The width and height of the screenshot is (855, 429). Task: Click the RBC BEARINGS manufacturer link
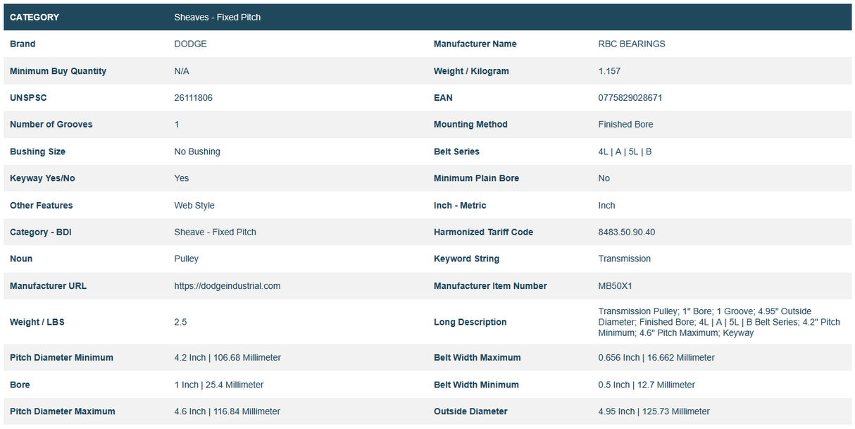point(630,44)
